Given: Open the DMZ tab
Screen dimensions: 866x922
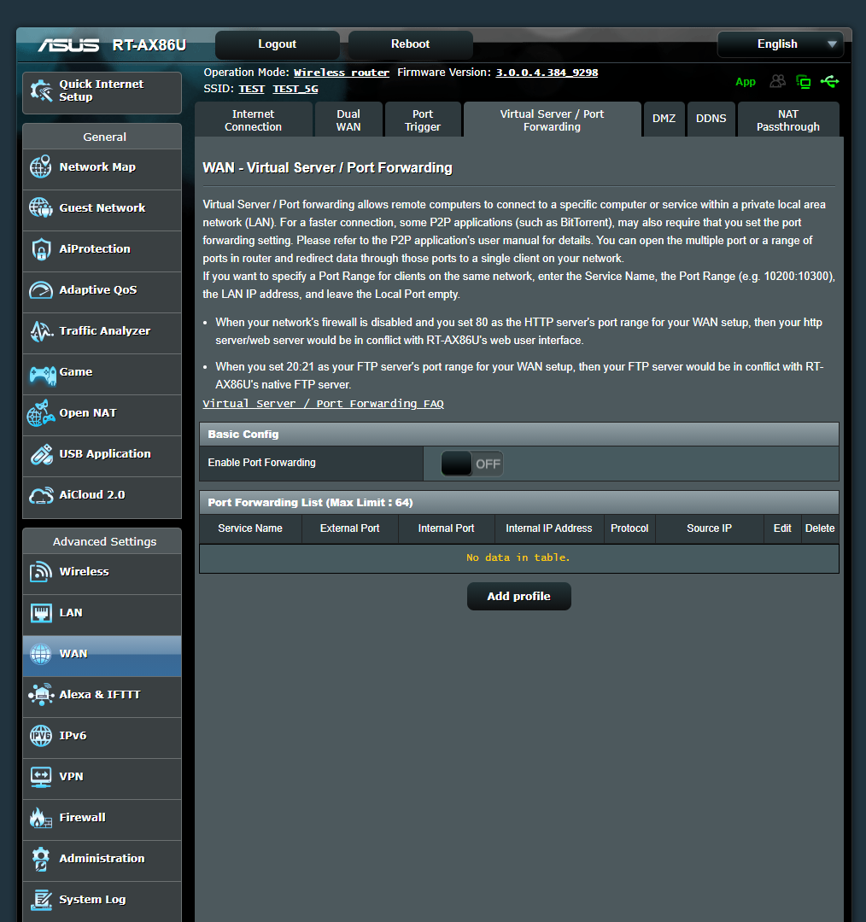Looking at the screenshot, I should 664,119.
